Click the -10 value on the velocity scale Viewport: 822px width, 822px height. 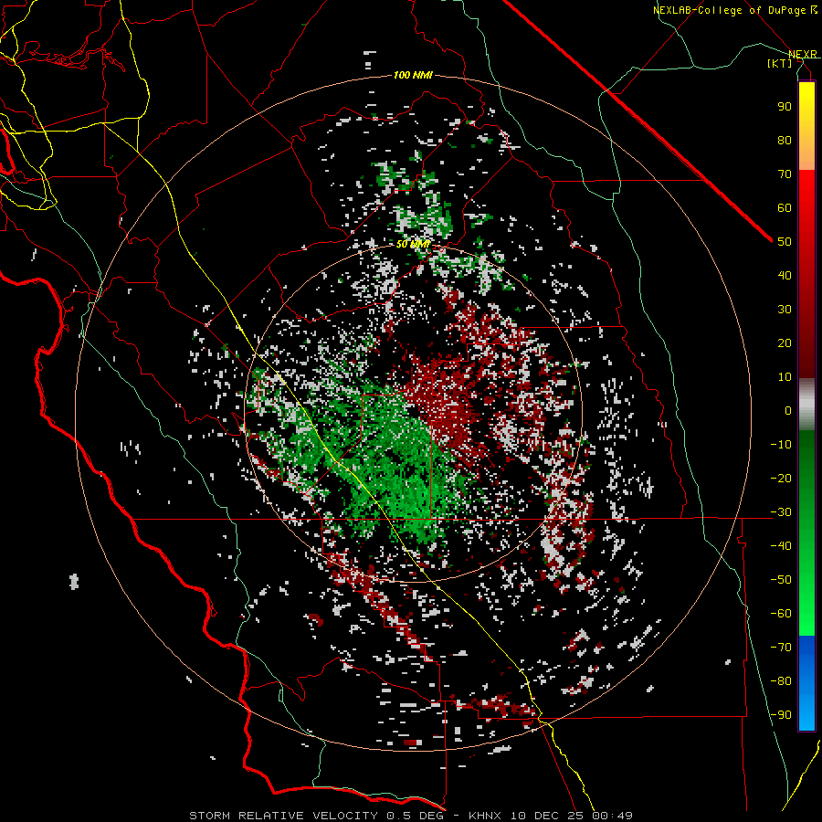click(781, 445)
